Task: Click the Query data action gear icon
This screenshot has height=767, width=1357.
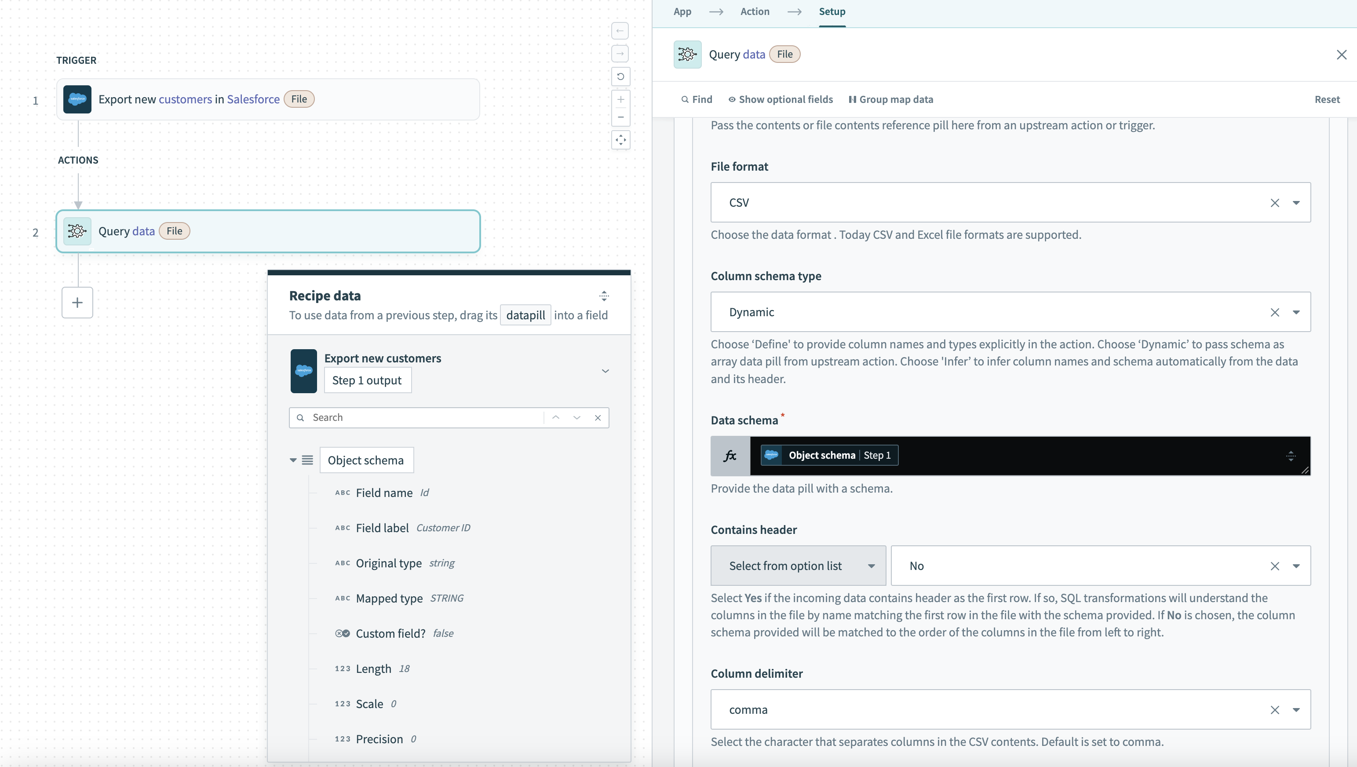Action: (x=77, y=231)
